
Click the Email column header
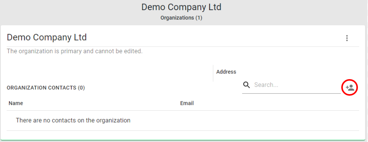pos(187,103)
